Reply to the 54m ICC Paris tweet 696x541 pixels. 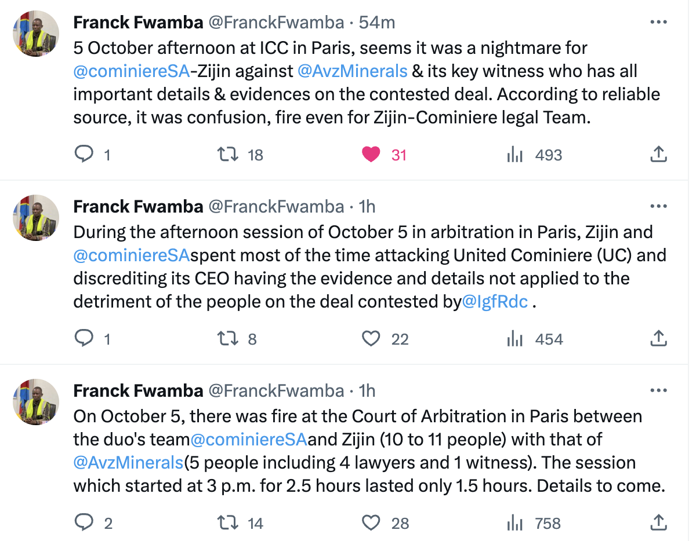(x=85, y=154)
